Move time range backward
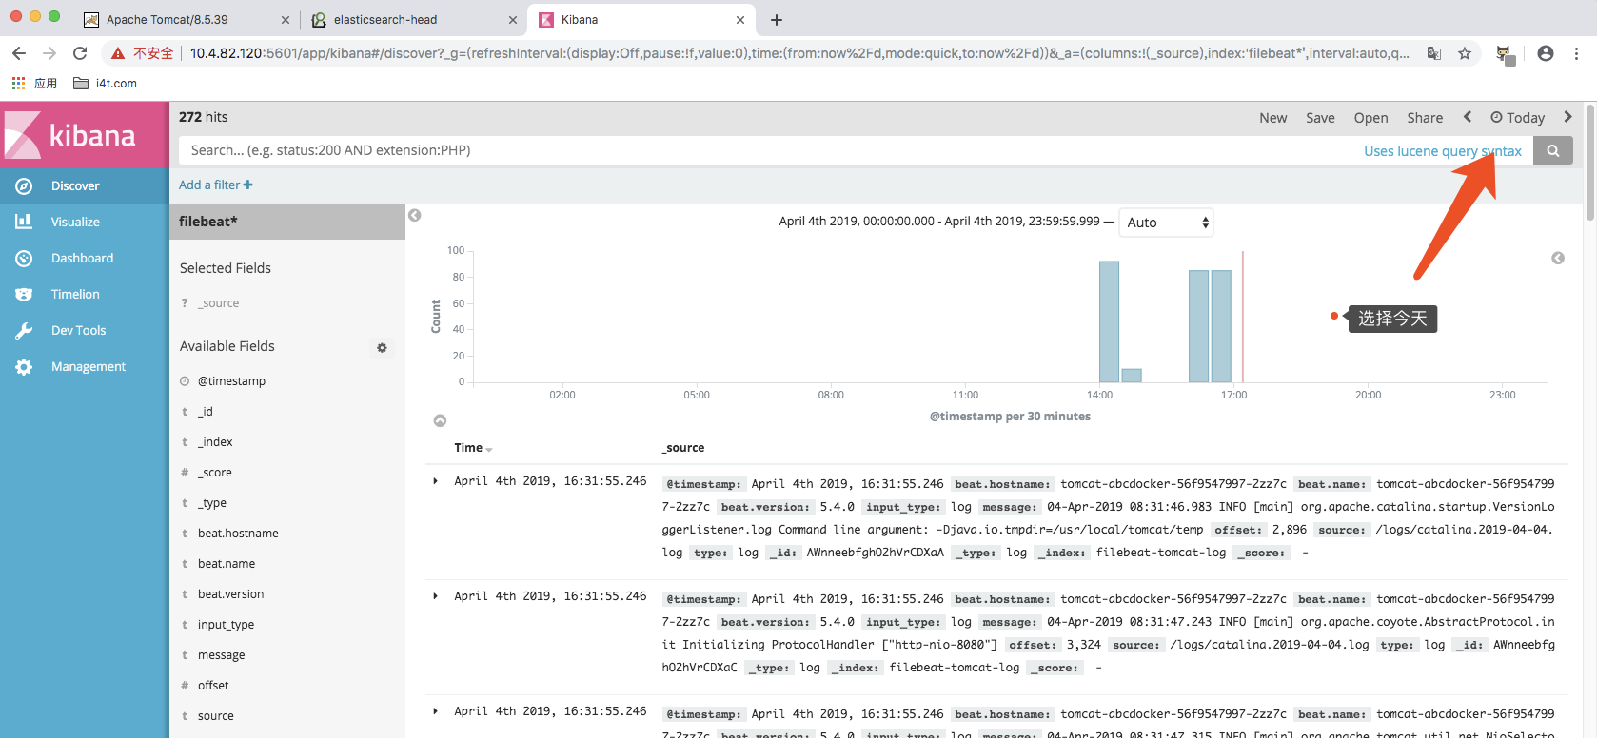This screenshot has height=738, width=1597. tap(1468, 117)
